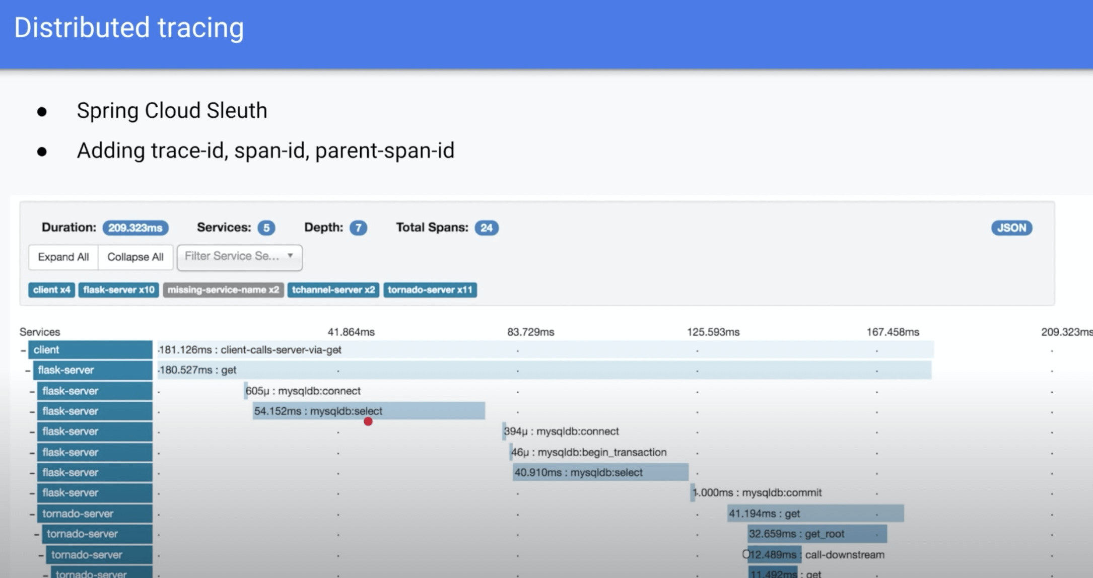The image size is (1093, 578).
Task: Open the 32.659ms get_root span
Action: tap(816, 534)
